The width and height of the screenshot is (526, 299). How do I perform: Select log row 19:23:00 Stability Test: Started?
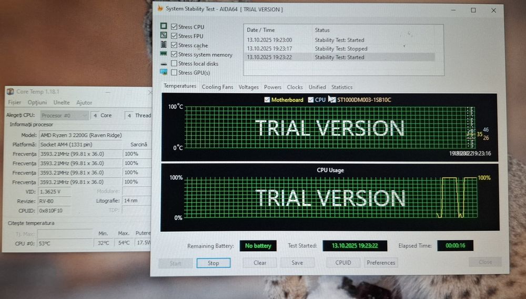click(340, 40)
